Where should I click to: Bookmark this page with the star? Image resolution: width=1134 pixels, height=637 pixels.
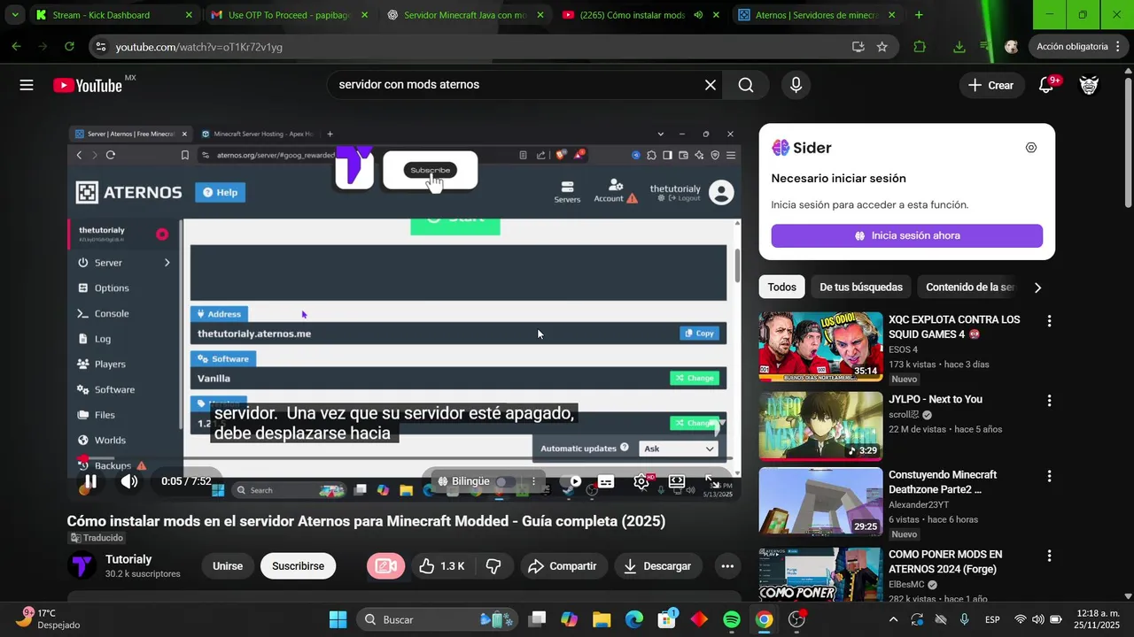tap(882, 47)
